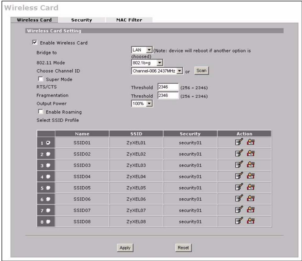This screenshot has width=302, height=261.
Task: Click the SSID column header
Action: click(136, 134)
